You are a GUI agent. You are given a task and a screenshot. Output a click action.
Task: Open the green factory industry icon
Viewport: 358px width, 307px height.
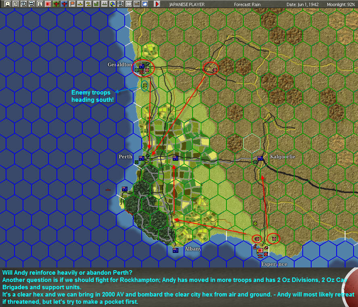[x=96, y=4]
